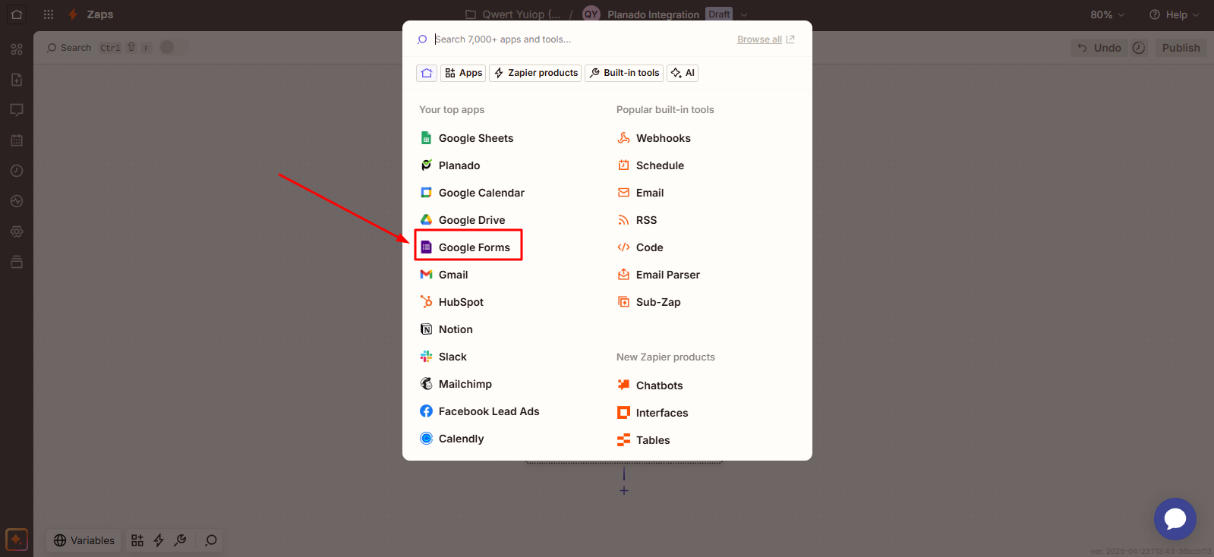1214x557 pixels.
Task: Open sidebar history clock icon
Action: click(17, 171)
